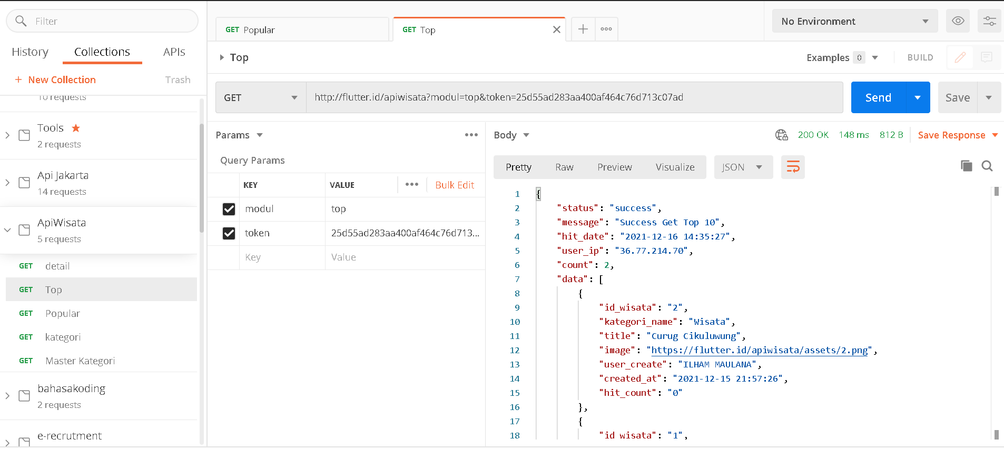This screenshot has width=1004, height=449.
Task: Click the plus icon of New Collection
Action: (18, 79)
